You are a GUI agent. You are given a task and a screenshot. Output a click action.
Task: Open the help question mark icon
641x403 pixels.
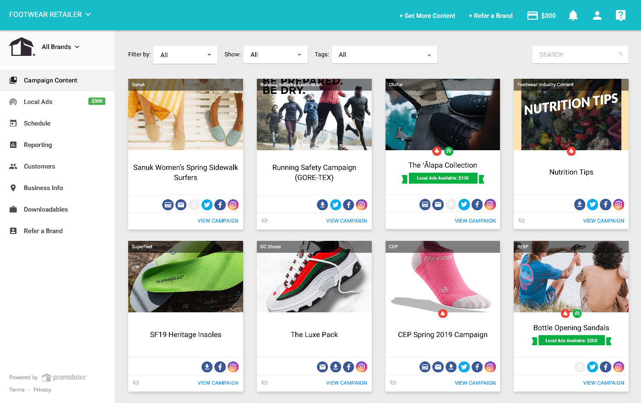tap(620, 16)
